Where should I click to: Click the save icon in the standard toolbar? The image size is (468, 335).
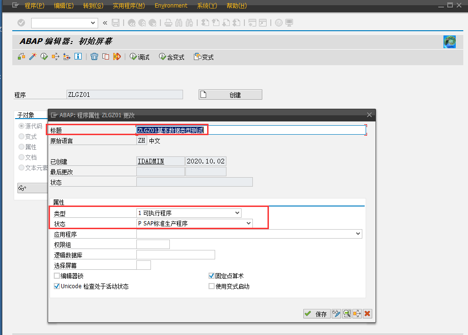(x=116, y=23)
